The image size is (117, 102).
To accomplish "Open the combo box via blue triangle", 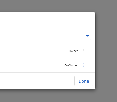I will (87, 36).
